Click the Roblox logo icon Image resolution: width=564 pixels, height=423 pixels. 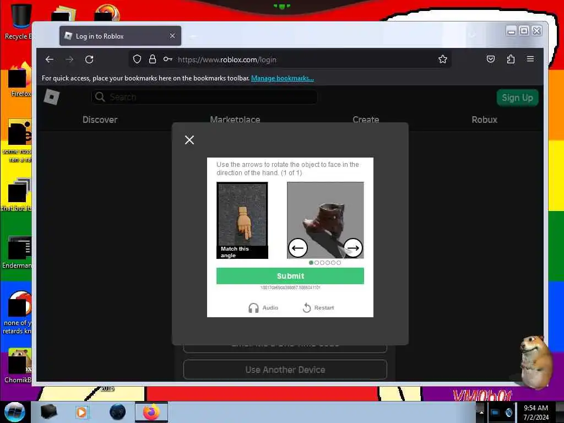click(x=51, y=97)
